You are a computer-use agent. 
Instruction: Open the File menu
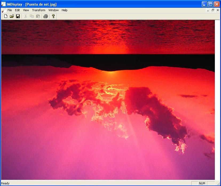pos(10,10)
